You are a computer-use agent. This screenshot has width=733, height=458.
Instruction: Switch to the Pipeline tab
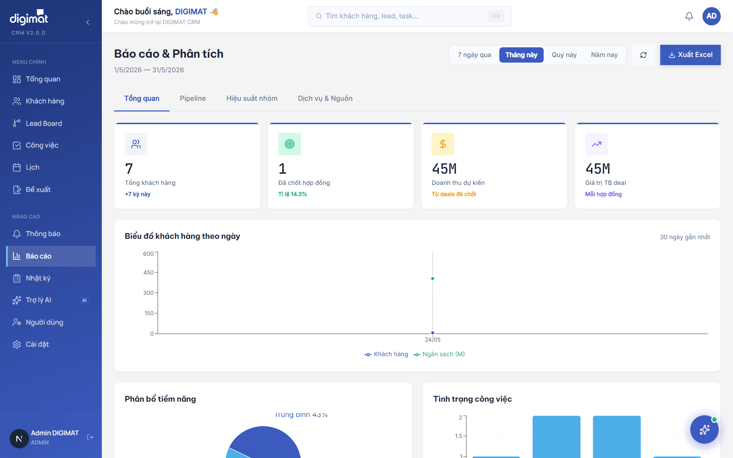(193, 99)
